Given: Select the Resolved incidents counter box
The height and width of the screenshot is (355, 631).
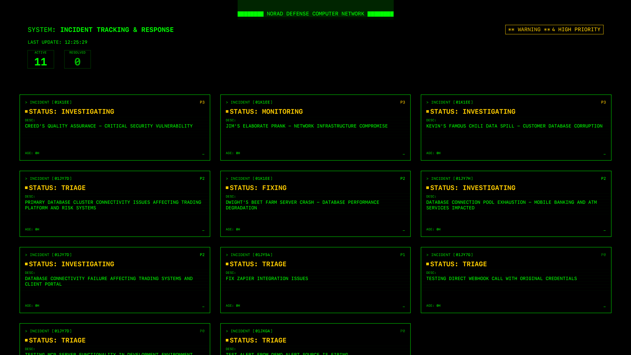Looking at the screenshot, I should (x=78, y=59).
